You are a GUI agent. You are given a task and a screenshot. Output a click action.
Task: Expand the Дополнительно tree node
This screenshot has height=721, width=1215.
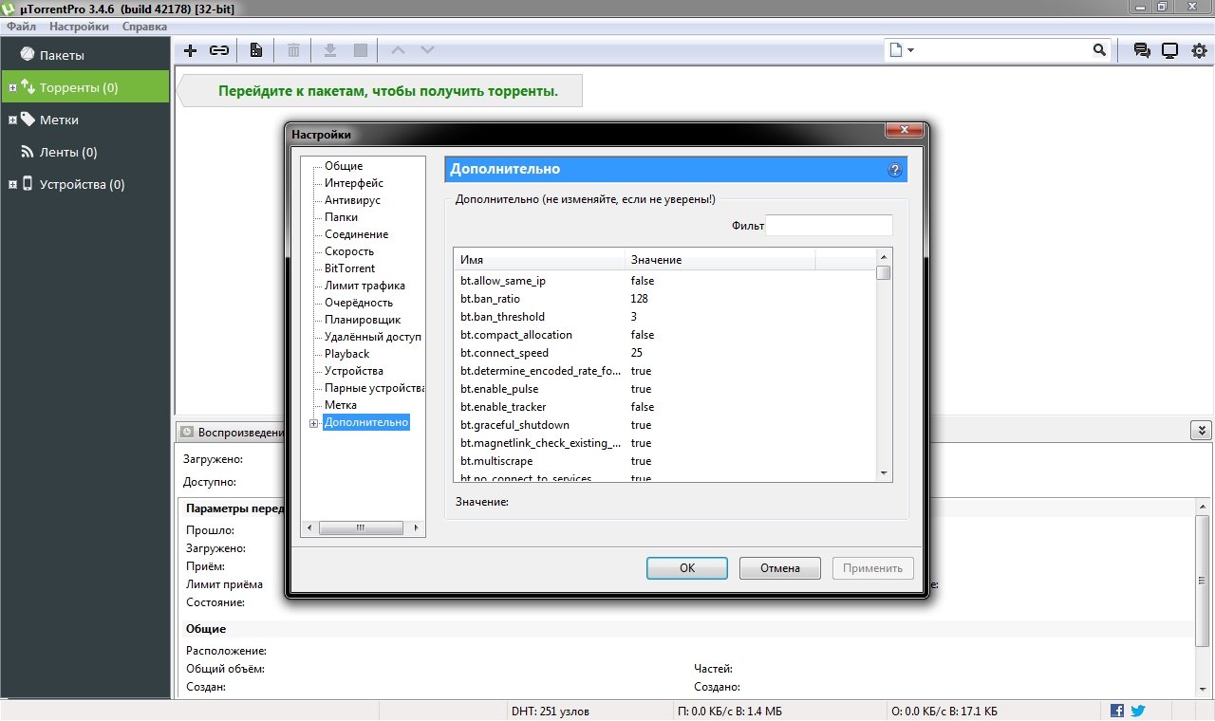314,423
